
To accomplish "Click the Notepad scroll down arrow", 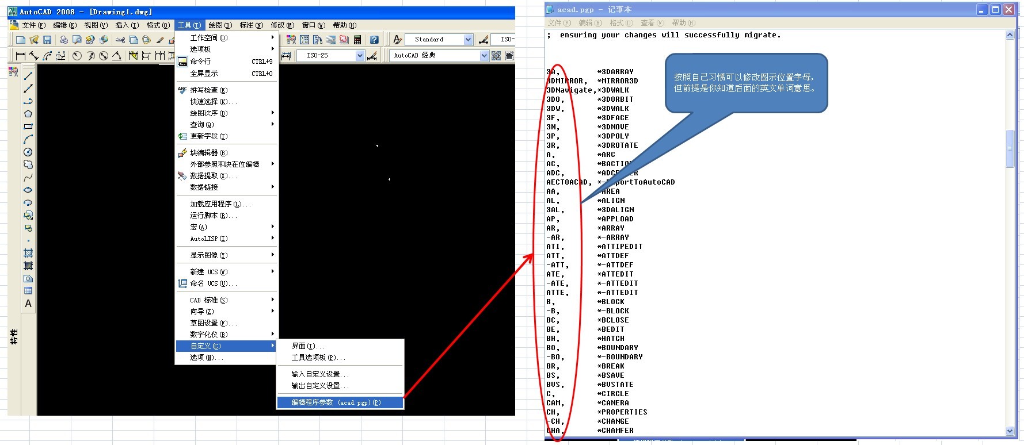I will point(1010,431).
